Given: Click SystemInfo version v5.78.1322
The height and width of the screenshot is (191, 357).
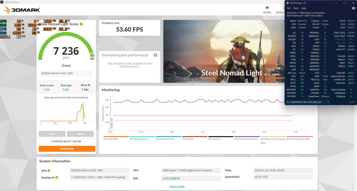Looking at the screenshot, I should pyautogui.click(x=283, y=177).
